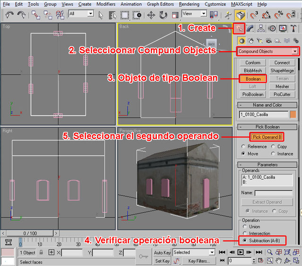
Task: Choose the Copy radio option in Pick Boolean
Action: point(273,147)
